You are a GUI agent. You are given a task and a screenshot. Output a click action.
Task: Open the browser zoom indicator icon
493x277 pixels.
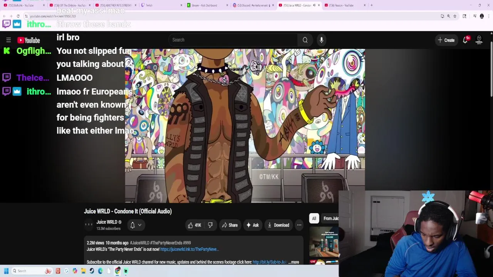pos(448,16)
